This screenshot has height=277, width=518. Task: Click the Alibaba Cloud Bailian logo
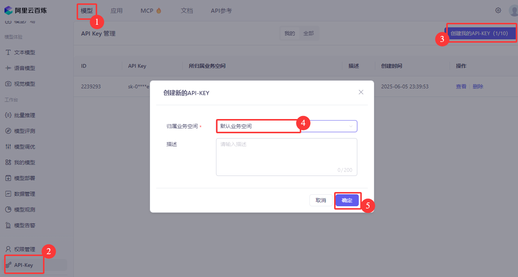pyautogui.click(x=25, y=10)
